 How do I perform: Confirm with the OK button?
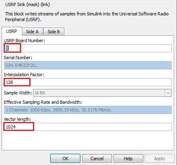(65, 159)
